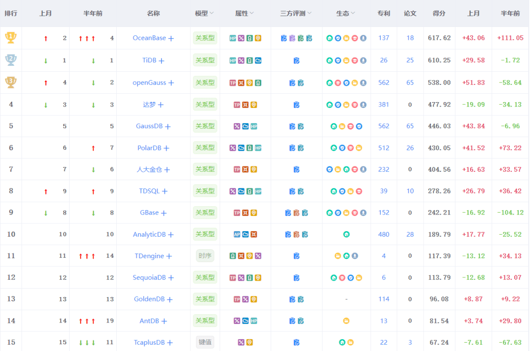This screenshot has width=530, height=351.
Task: Expand openGauss using its plus icon
Action: tap(171, 83)
